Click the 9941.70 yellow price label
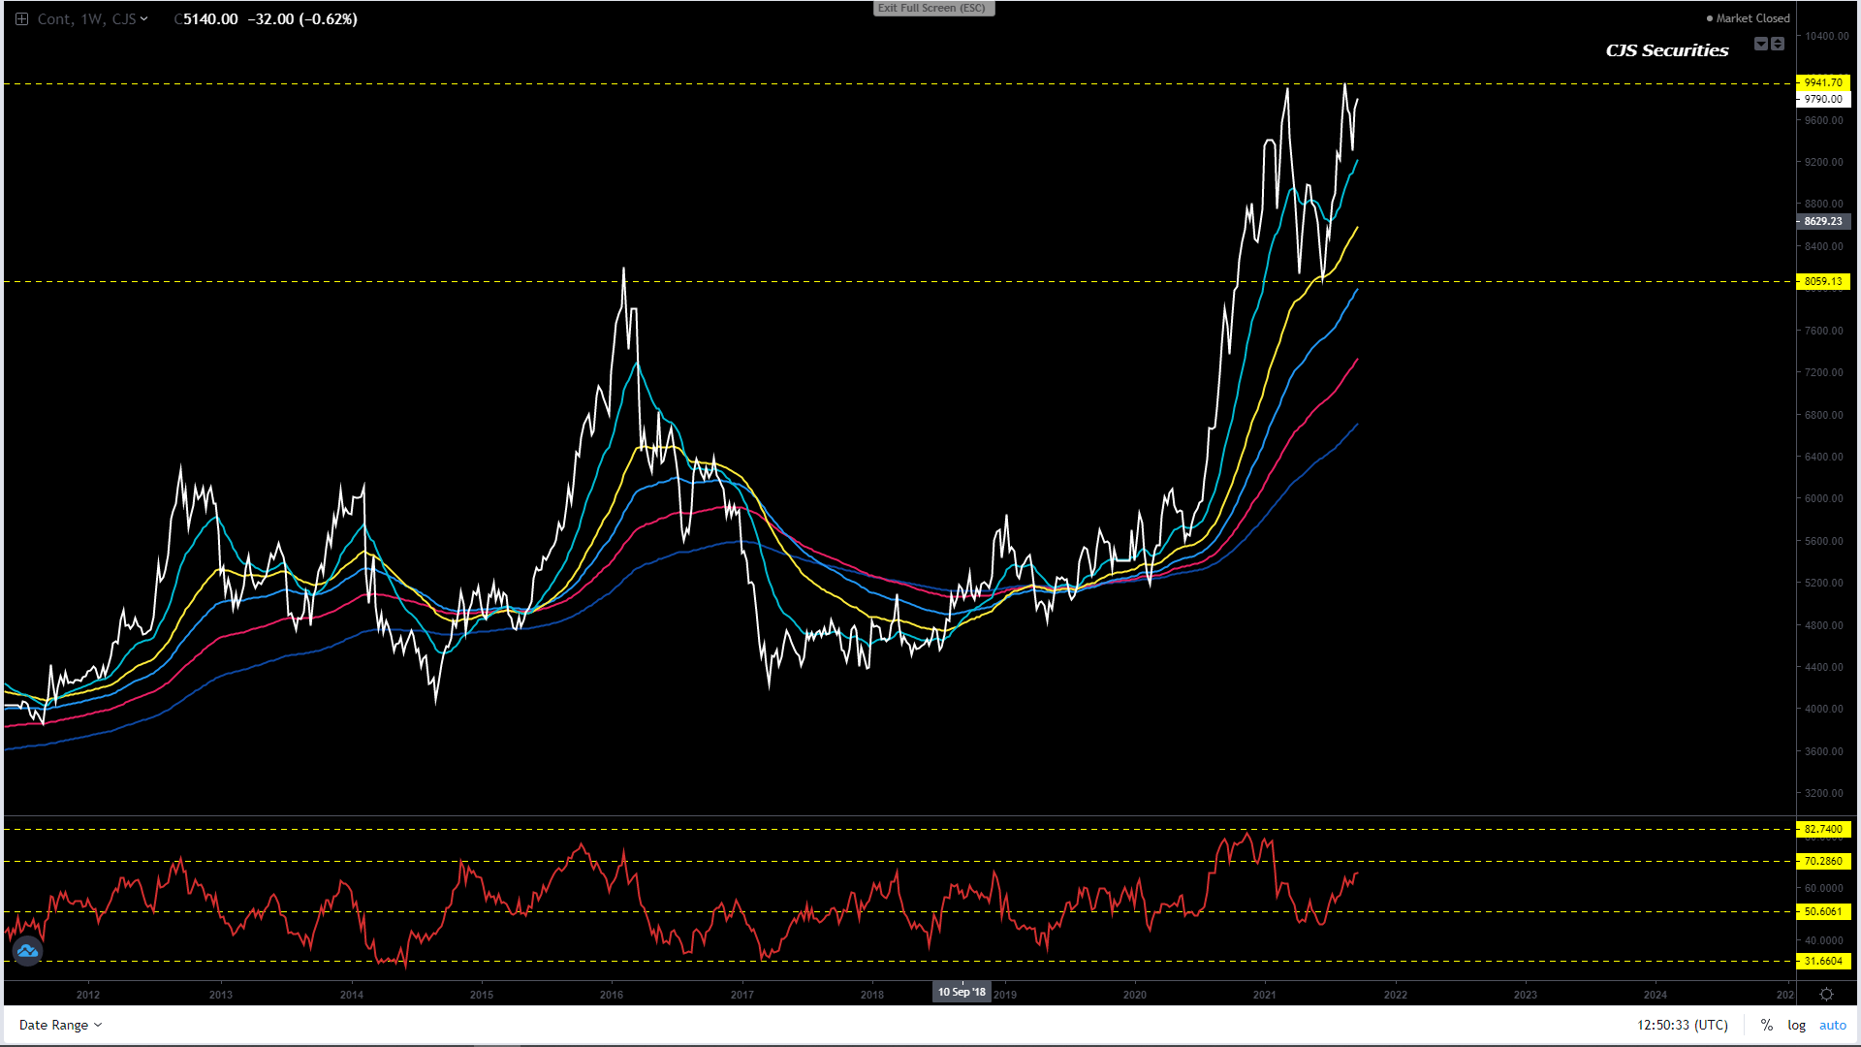Screen dimensions: 1861x1047 click(1823, 82)
